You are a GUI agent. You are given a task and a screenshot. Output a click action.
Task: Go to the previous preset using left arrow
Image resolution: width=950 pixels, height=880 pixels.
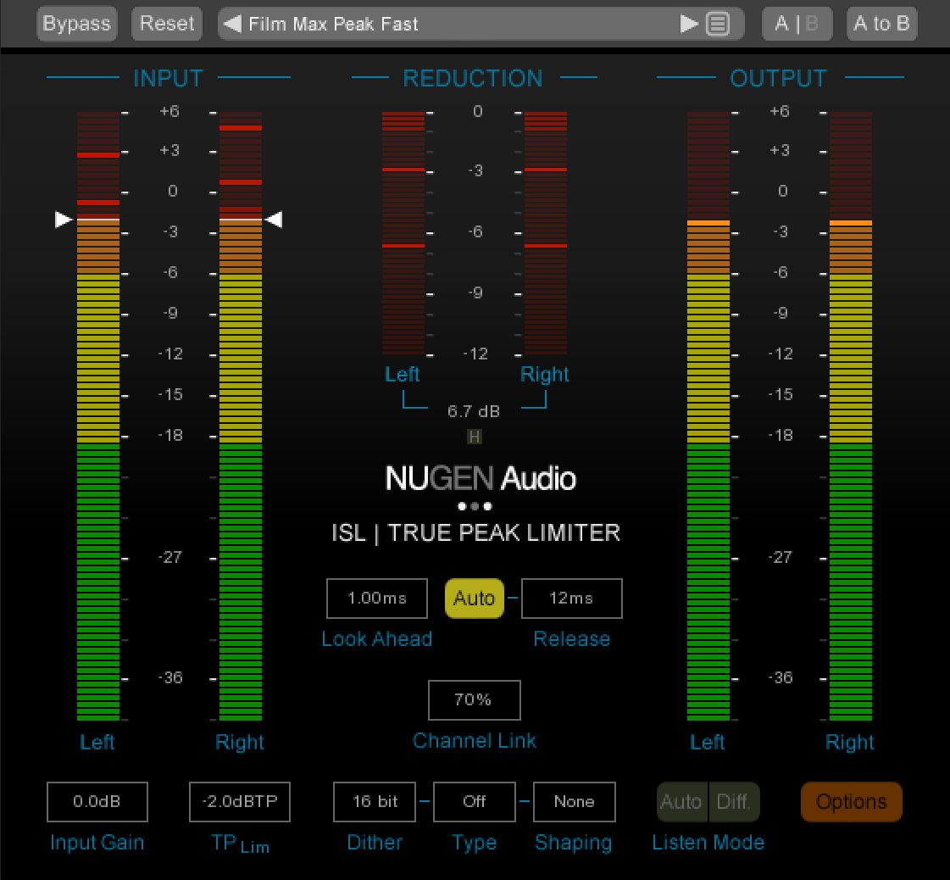[x=231, y=24]
